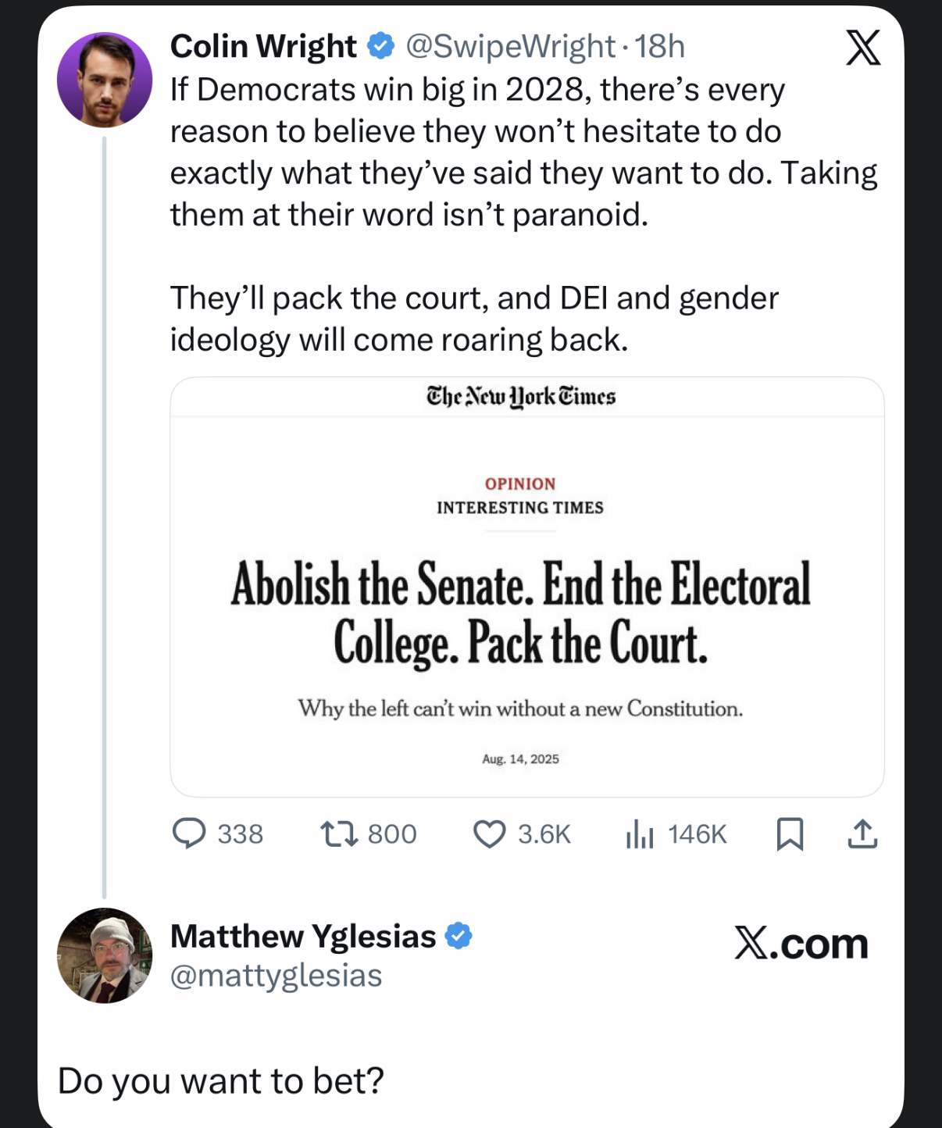The image size is (942, 1128).
Task: Click the reply comment bubble icon
Action: [x=189, y=834]
